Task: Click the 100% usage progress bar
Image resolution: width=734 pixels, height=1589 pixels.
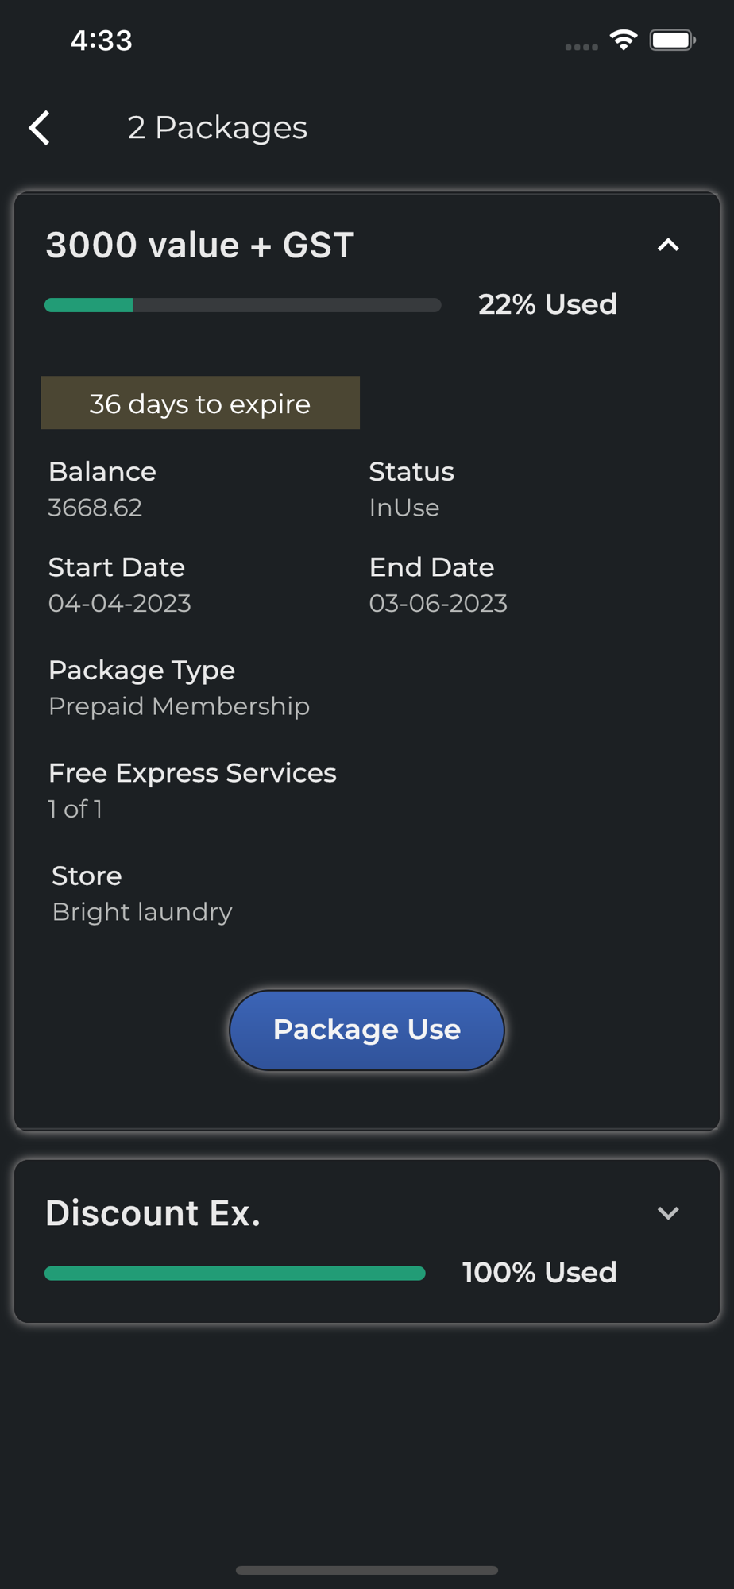Action: [235, 1274]
